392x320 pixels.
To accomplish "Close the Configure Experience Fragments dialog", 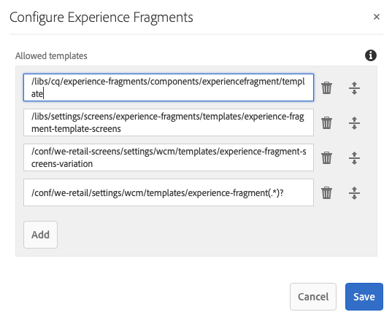I will tap(377, 17).
